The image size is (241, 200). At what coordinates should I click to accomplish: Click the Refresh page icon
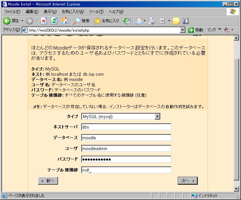pyautogui.click(x=54, y=21)
